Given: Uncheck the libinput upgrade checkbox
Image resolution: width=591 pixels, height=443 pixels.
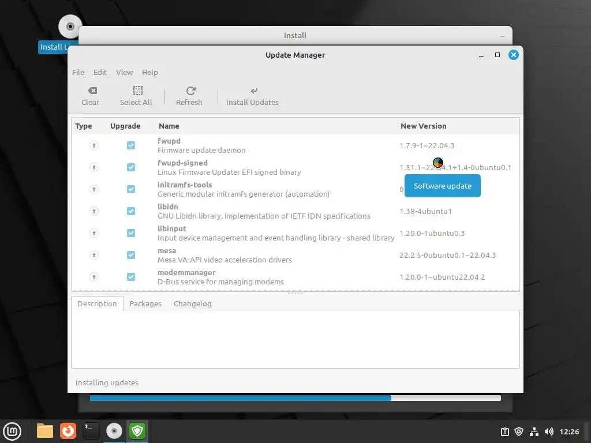Looking at the screenshot, I should tap(131, 233).
